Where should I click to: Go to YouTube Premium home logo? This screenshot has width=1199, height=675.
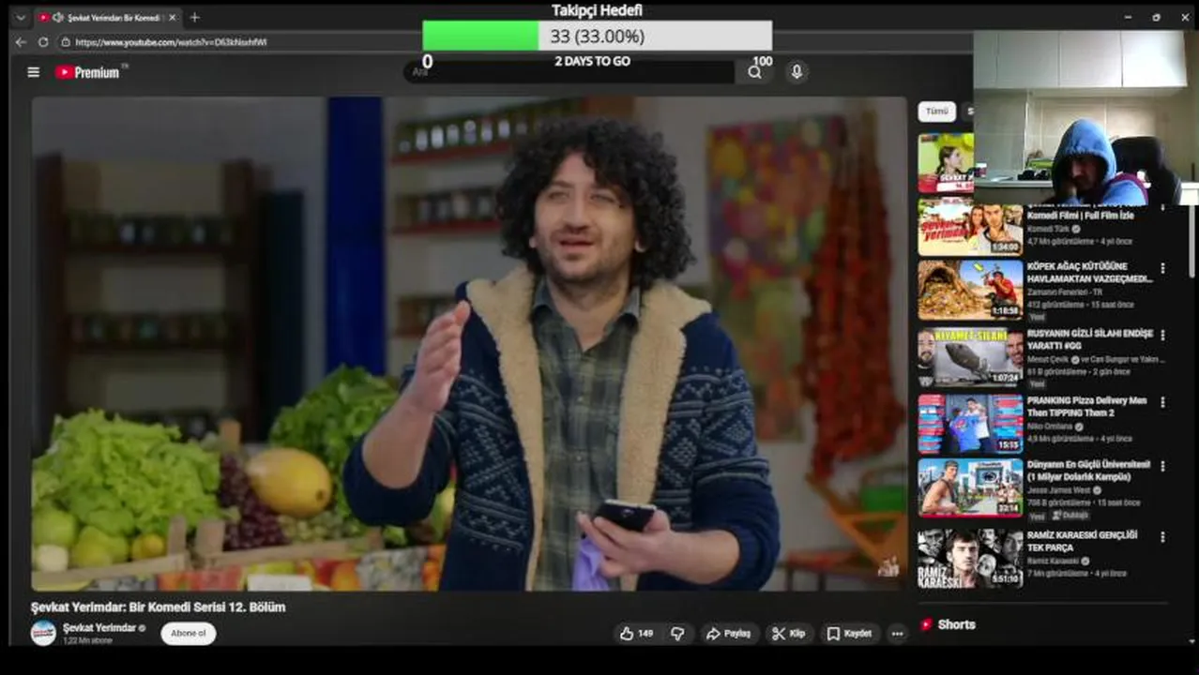pos(87,72)
